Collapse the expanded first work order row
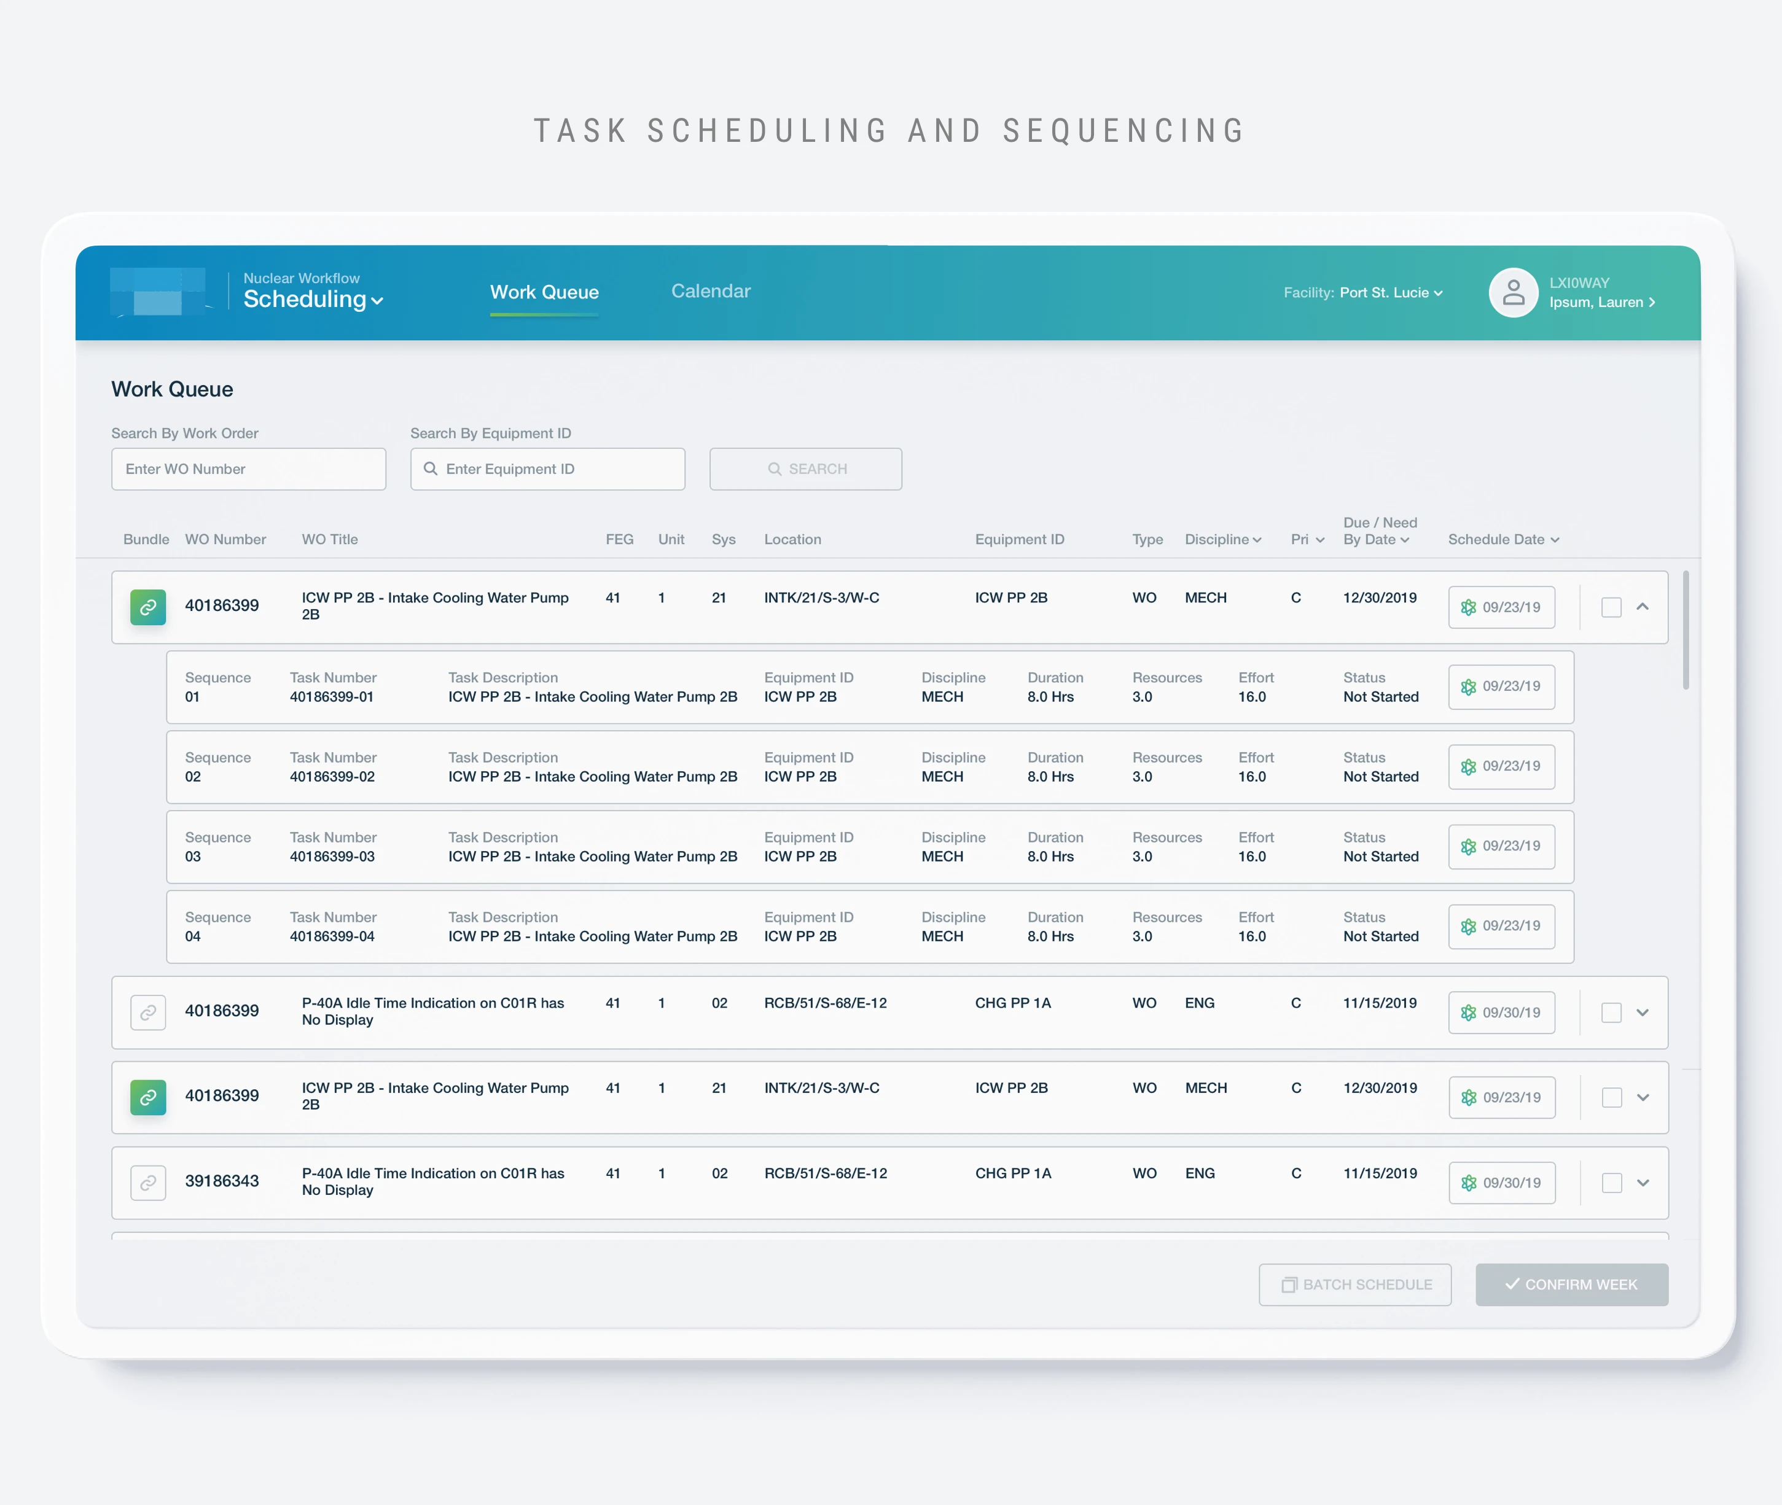 point(1642,607)
